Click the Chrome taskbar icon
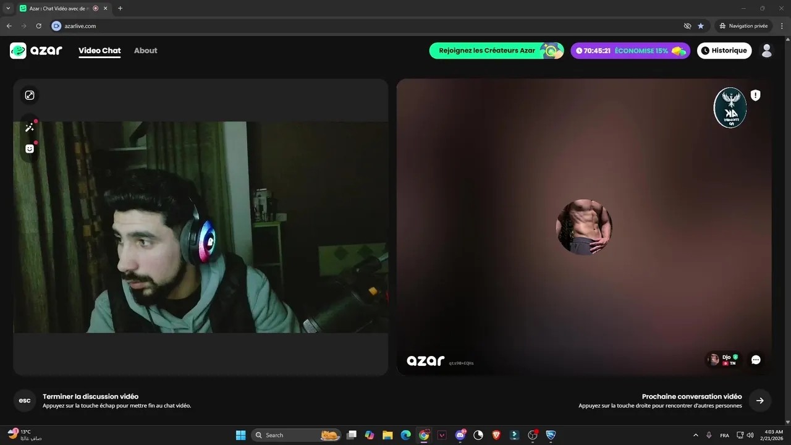Image resolution: width=791 pixels, height=445 pixels. click(424, 435)
